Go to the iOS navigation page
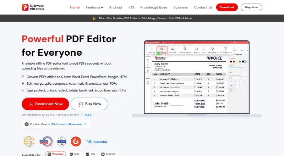The height and width of the screenshot is (156, 284). [131, 7]
